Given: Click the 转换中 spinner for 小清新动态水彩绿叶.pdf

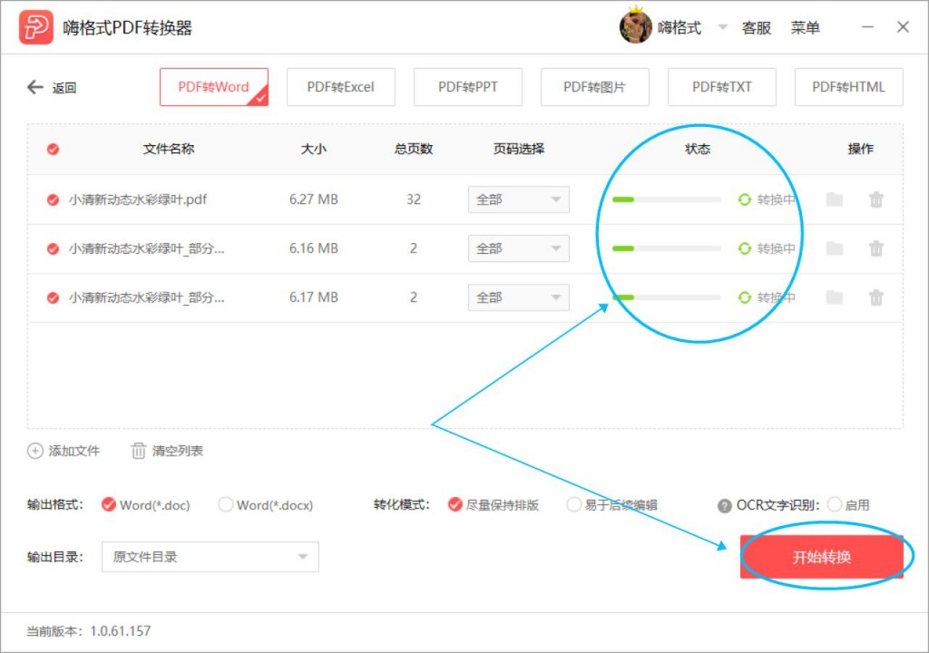Looking at the screenshot, I should (x=745, y=200).
